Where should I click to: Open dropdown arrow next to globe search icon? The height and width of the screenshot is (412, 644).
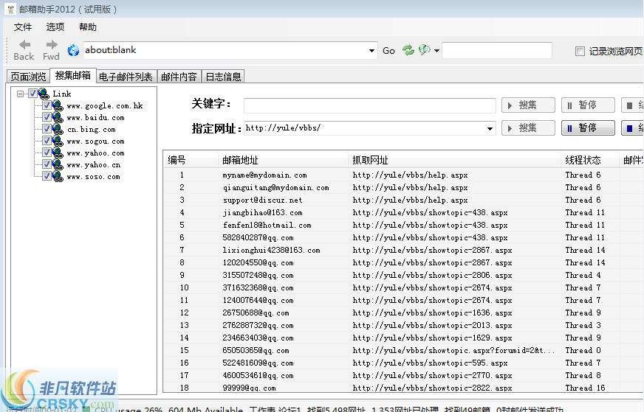pyautogui.click(x=436, y=51)
